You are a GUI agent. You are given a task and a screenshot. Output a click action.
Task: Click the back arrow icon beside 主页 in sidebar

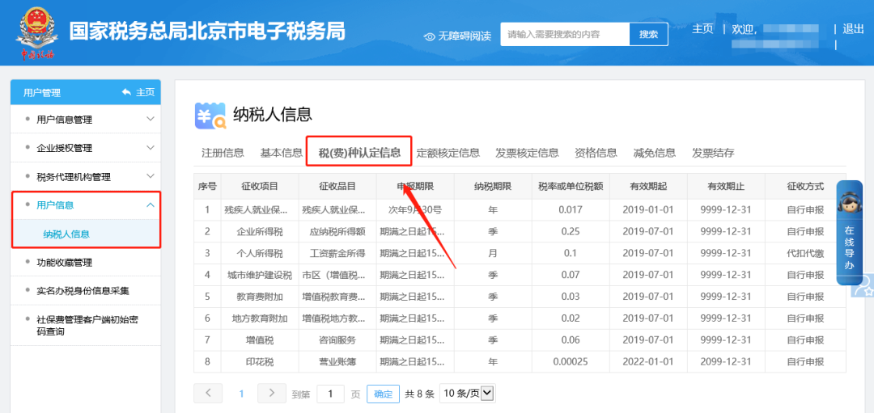tap(127, 92)
